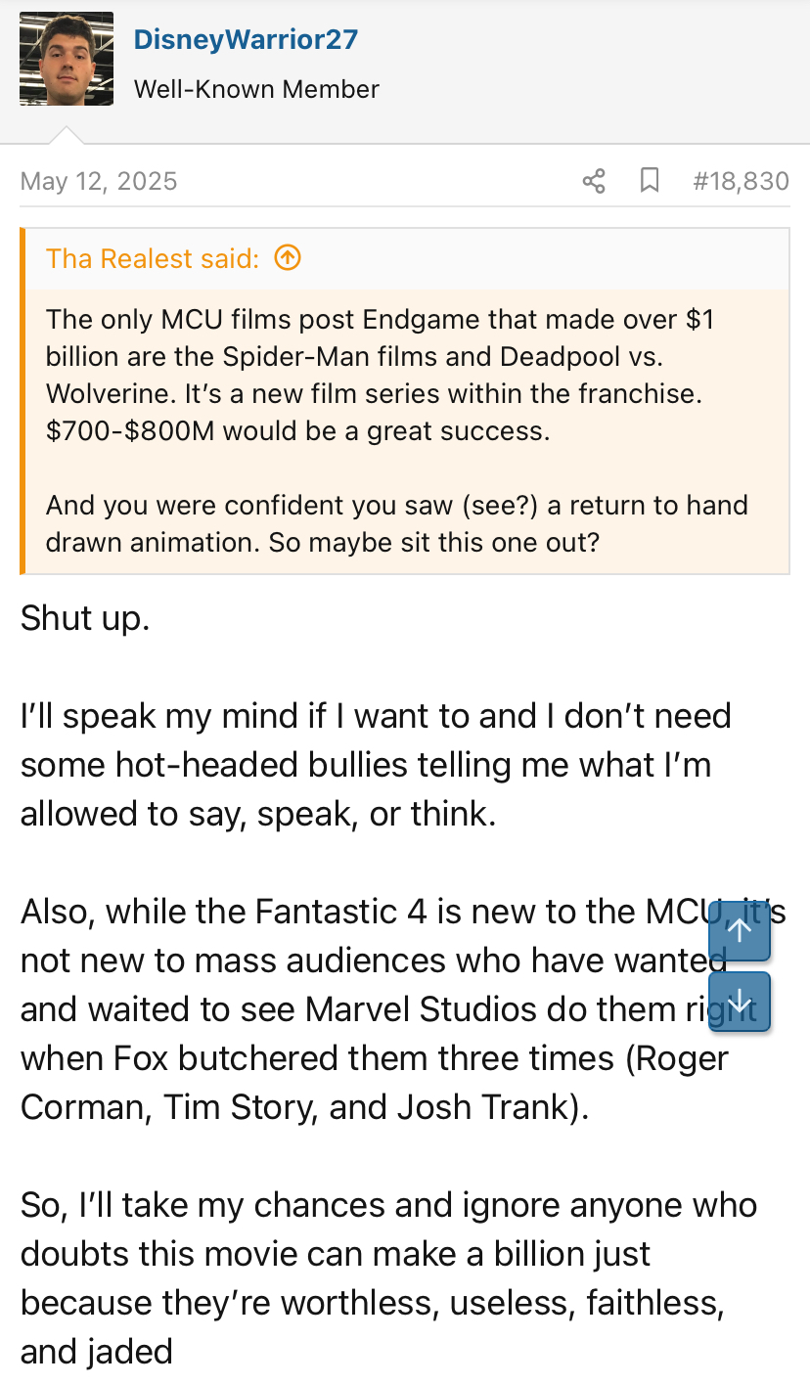Click the orange left border of the quote block
This screenshot has width=810, height=1385.
(x=22, y=401)
